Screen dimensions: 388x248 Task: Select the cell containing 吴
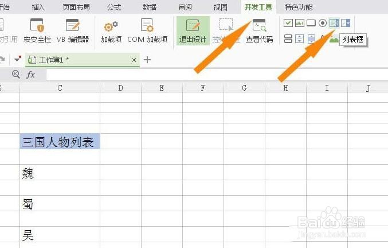[60, 234]
